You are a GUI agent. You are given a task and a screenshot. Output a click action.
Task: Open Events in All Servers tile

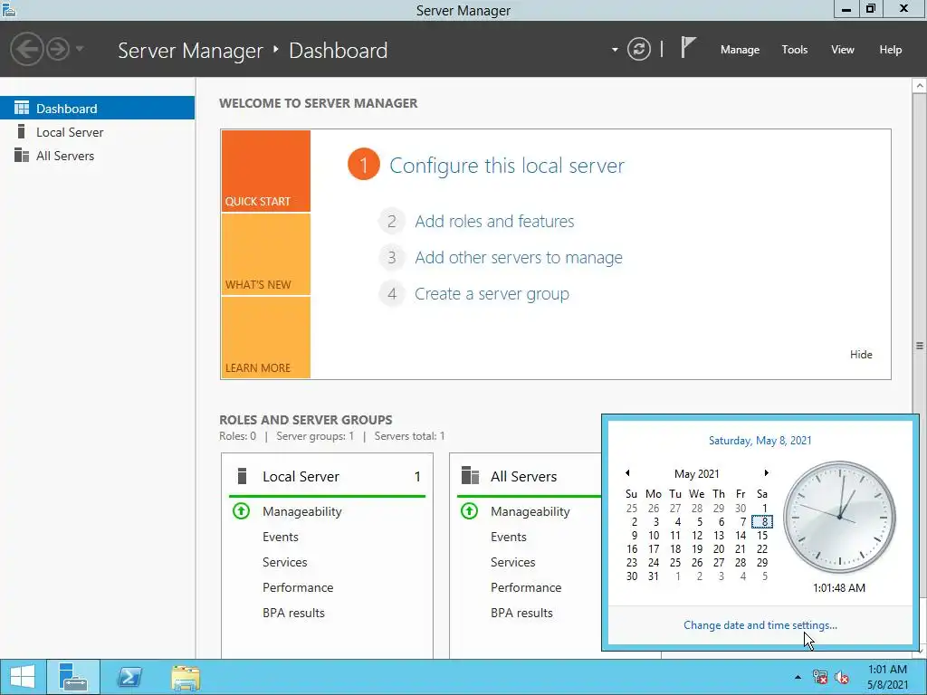point(509,537)
